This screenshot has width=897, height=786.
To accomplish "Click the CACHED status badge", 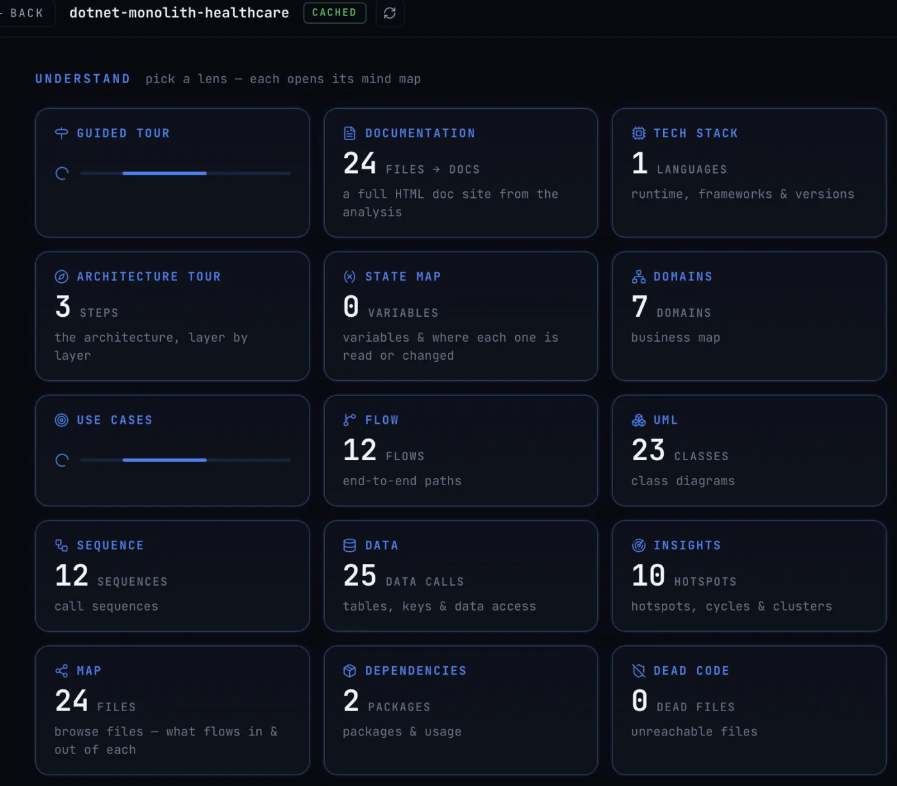I will 334,13.
